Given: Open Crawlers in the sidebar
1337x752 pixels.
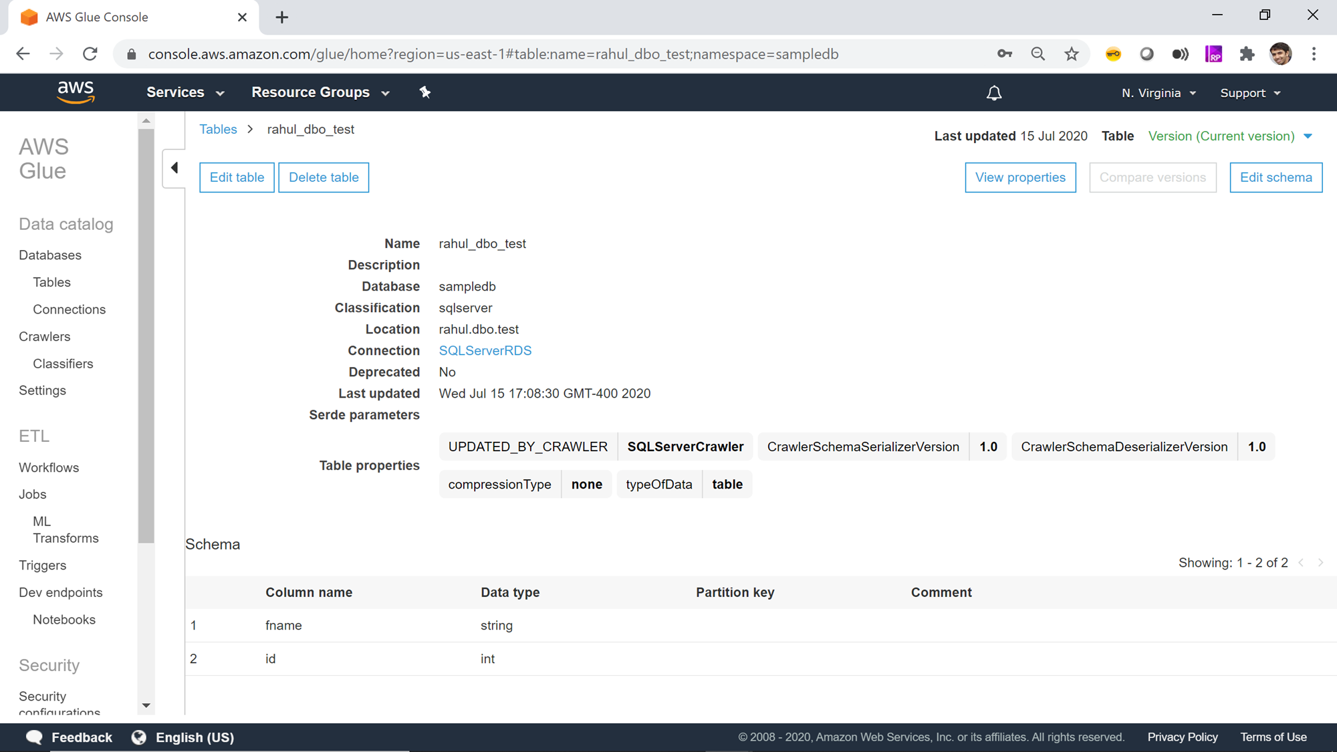Looking at the screenshot, I should pyautogui.click(x=44, y=336).
